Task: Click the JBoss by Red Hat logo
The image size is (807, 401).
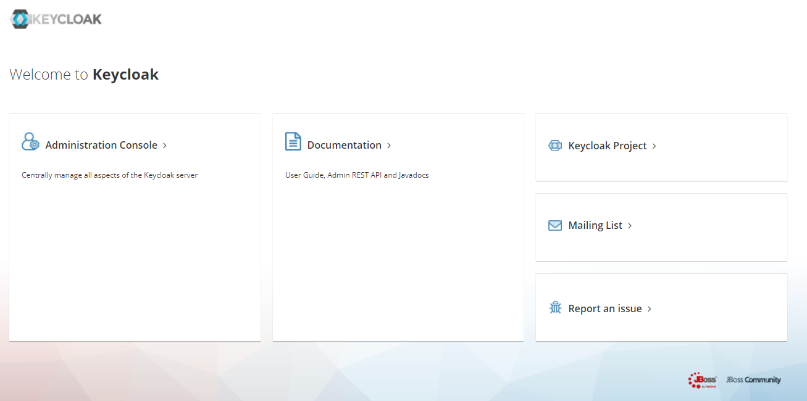Action: tap(703, 380)
